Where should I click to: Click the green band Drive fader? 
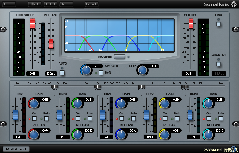[x=59, y=115]
